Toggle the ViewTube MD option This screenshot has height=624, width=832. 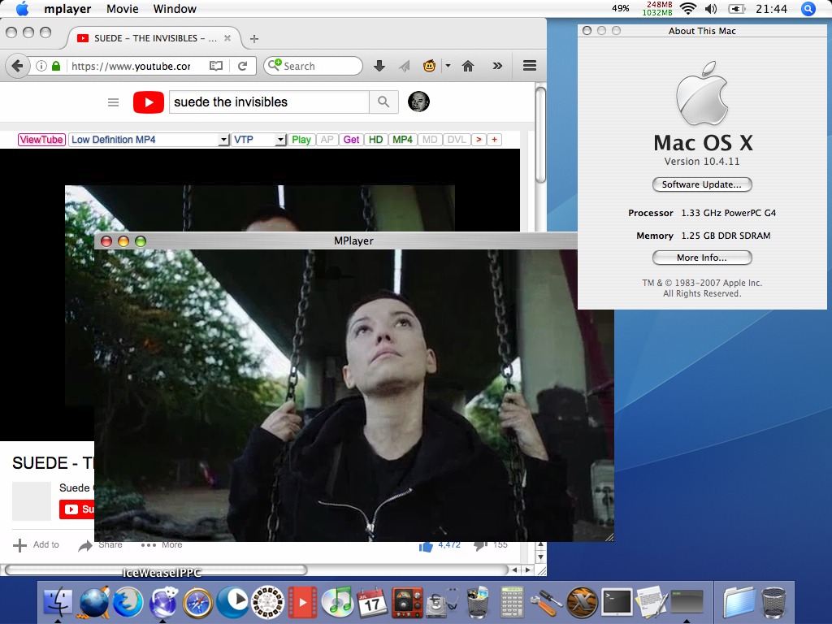(x=430, y=140)
